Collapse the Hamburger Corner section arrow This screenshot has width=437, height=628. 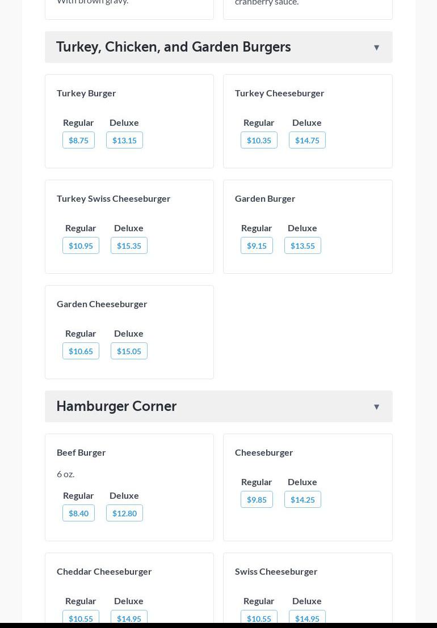(x=376, y=407)
